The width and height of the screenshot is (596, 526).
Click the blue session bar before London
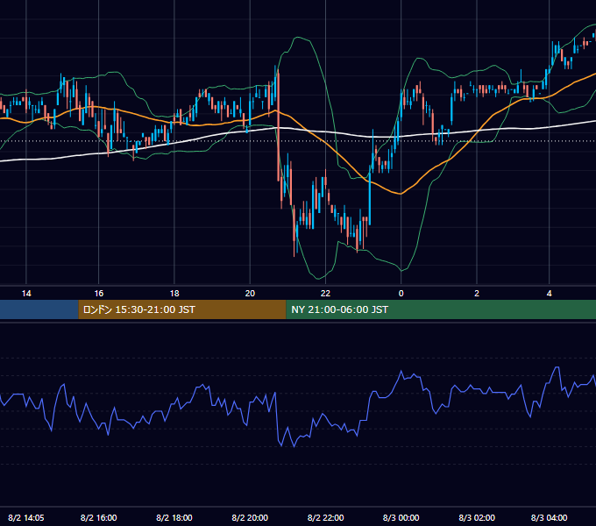(x=39, y=309)
